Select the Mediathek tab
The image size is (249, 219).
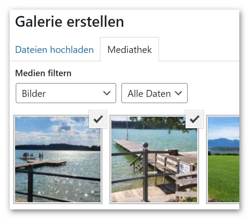[129, 50]
